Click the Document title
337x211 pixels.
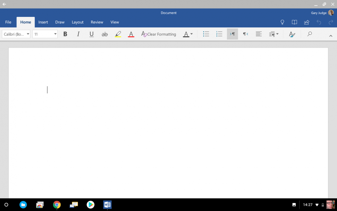(x=168, y=13)
